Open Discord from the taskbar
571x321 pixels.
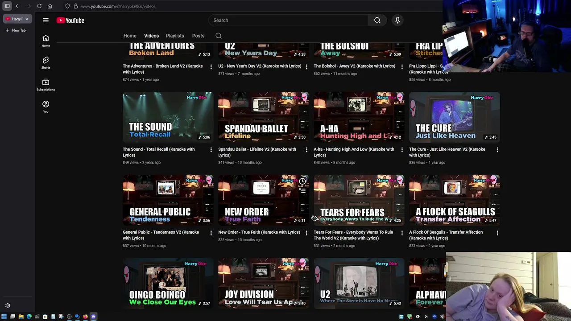pyautogui.click(x=93, y=317)
